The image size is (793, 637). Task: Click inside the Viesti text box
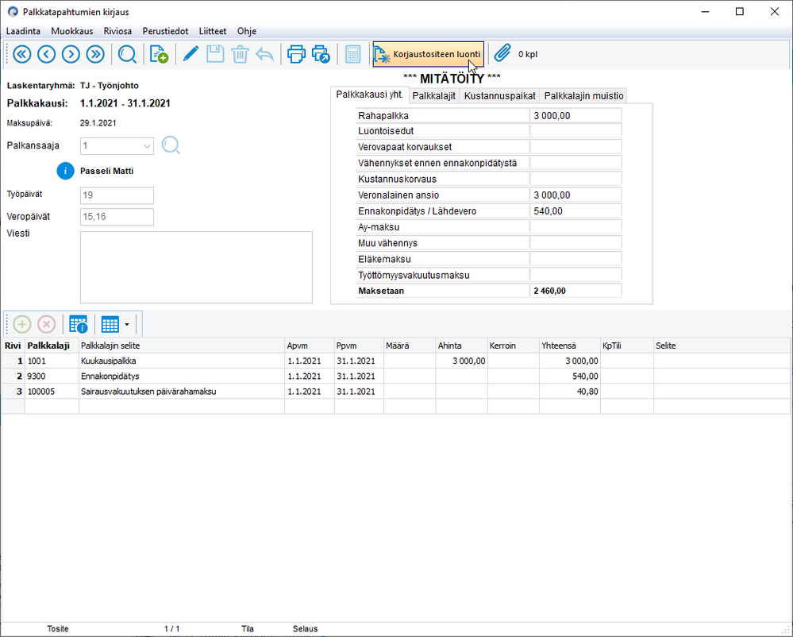(196, 267)
